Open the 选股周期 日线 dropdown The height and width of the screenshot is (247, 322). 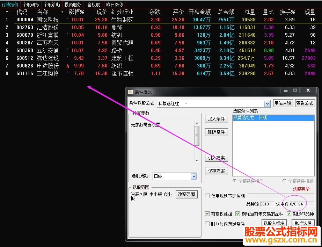point(194,176)
